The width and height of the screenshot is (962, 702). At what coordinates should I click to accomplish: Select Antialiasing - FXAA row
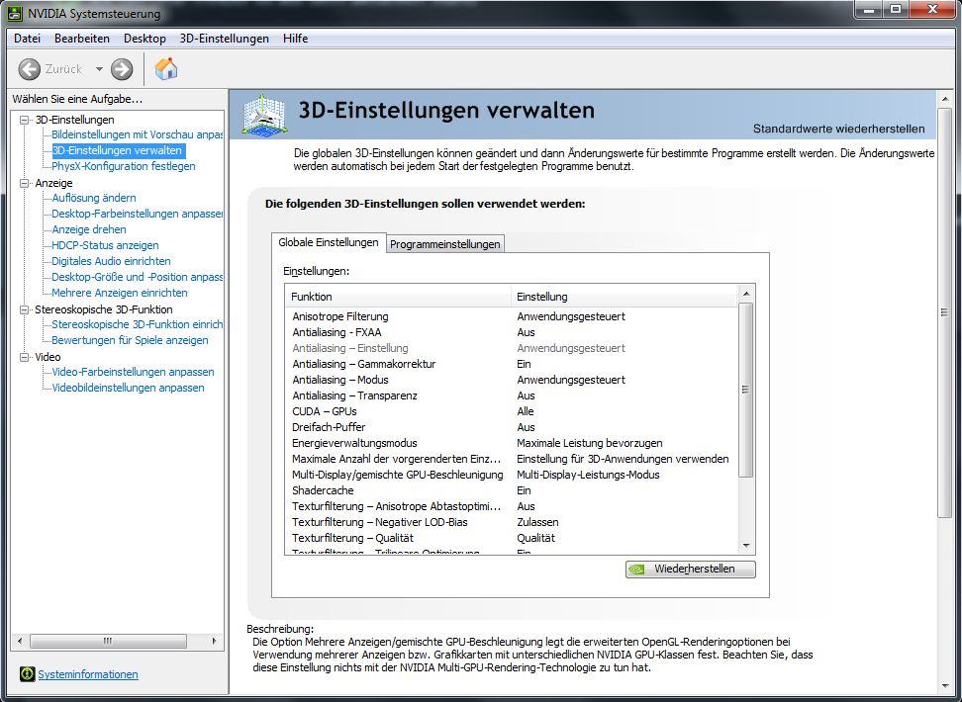click(513, 332)
